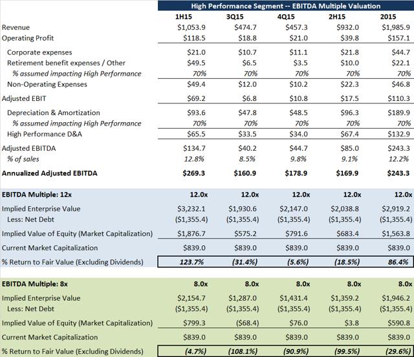Screen dimensions: 414x357
Task: Click annualized EBITDA value $169.9
Action: pyautogui.click(x=347, y=173)
